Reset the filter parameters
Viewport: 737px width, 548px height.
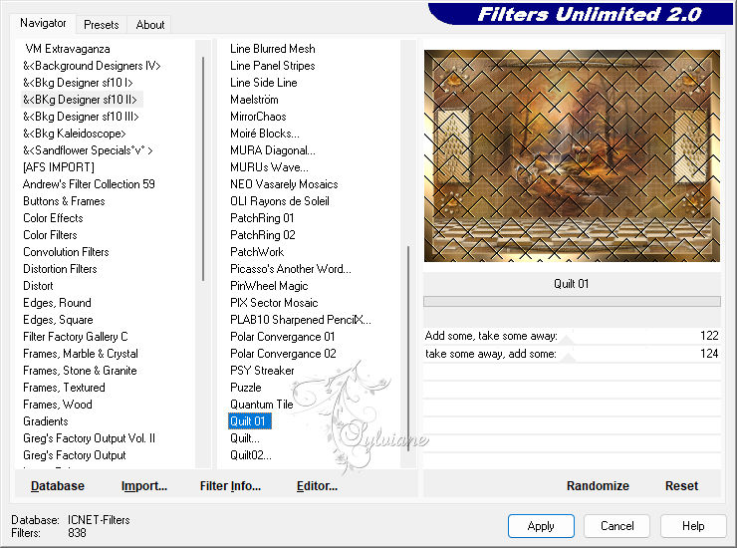(681, 486)
